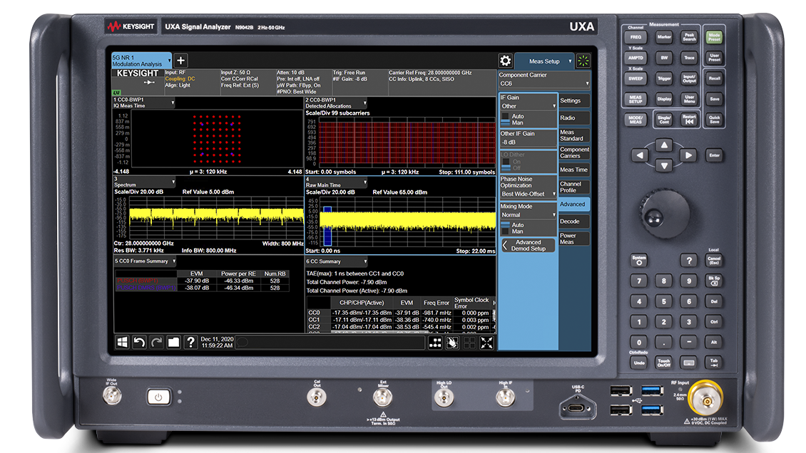Click the green single/continuous sweep indicator icon
The width and height of the screenshot is (806, 453).
click(x=583, y=61)
